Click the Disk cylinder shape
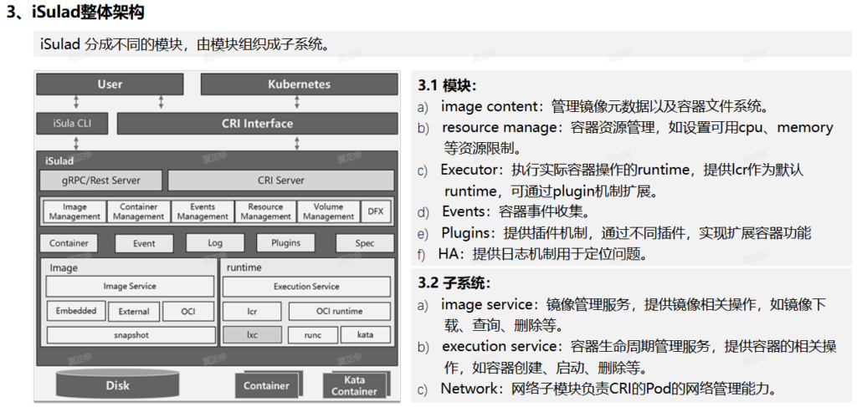The image size is (857, 407). 118,385
